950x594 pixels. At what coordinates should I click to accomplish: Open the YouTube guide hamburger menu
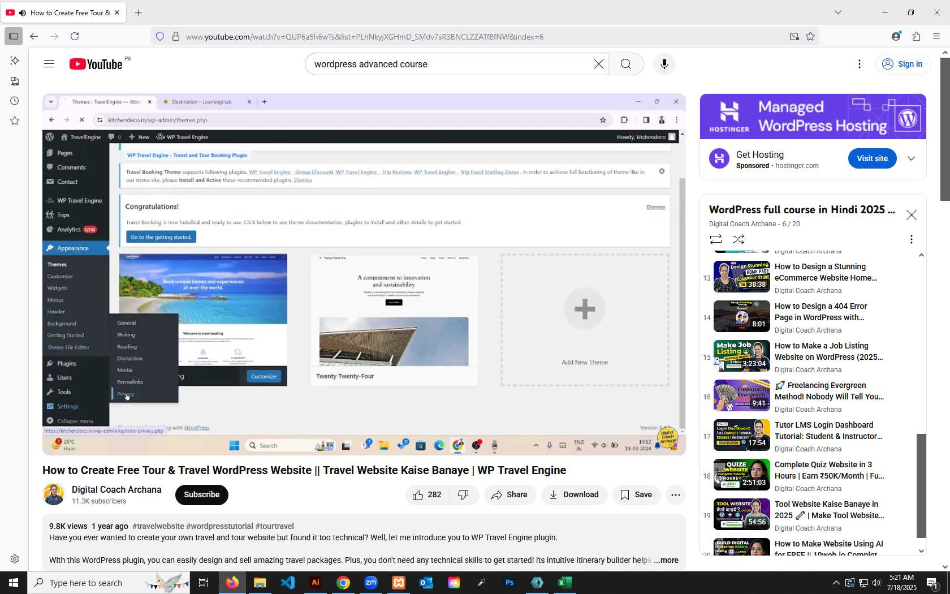coord(49,64)
